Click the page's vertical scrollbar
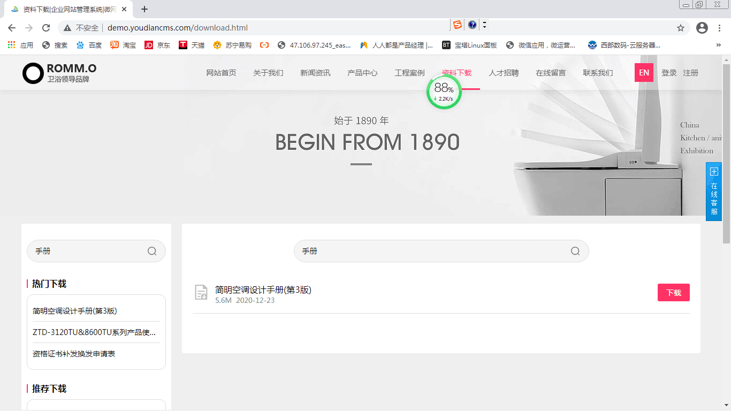This screenshot has width=731, height=411. click(726, 155)
